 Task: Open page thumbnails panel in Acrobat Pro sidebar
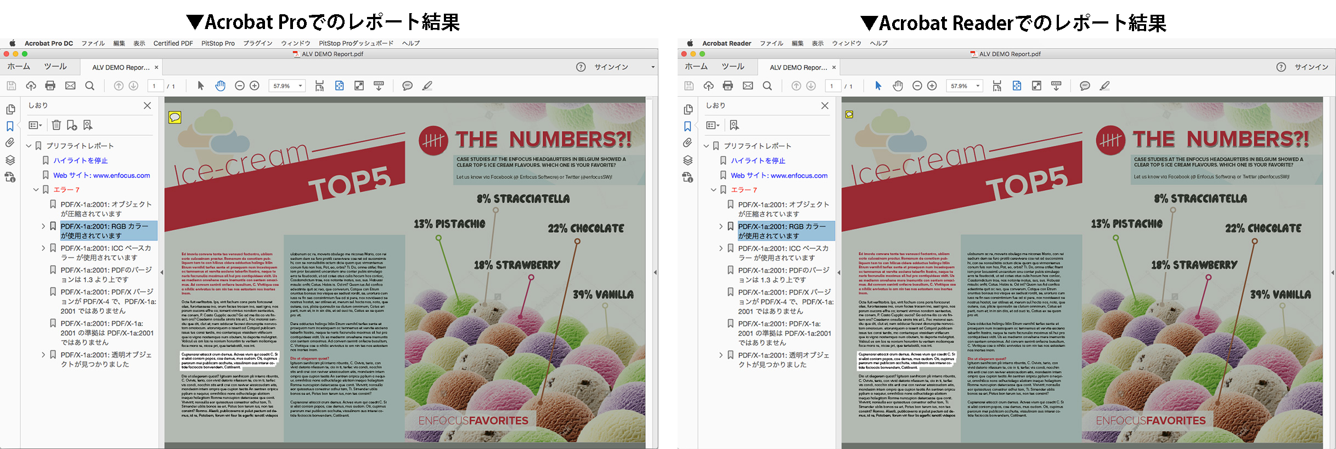(10, 110)
